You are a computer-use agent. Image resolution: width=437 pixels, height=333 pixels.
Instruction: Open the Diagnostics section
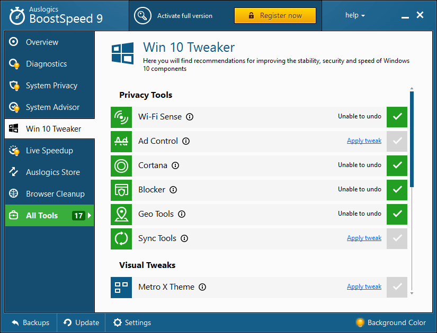tap(50, 64)
